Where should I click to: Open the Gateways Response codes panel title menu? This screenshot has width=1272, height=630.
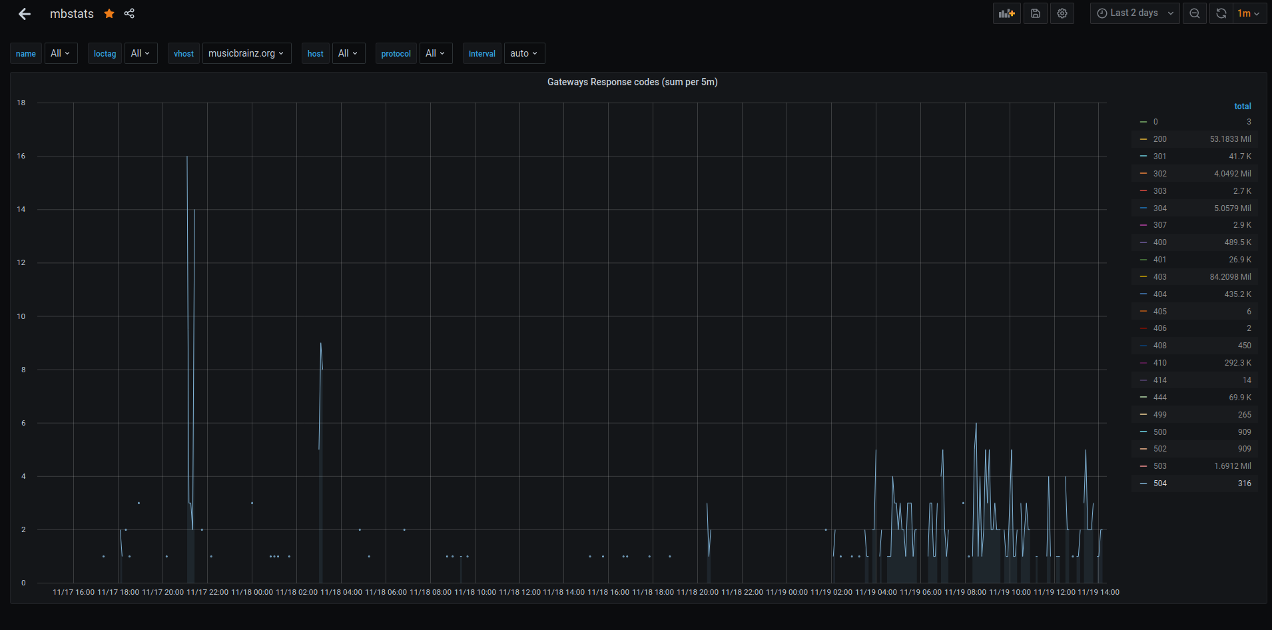point(632,82)
